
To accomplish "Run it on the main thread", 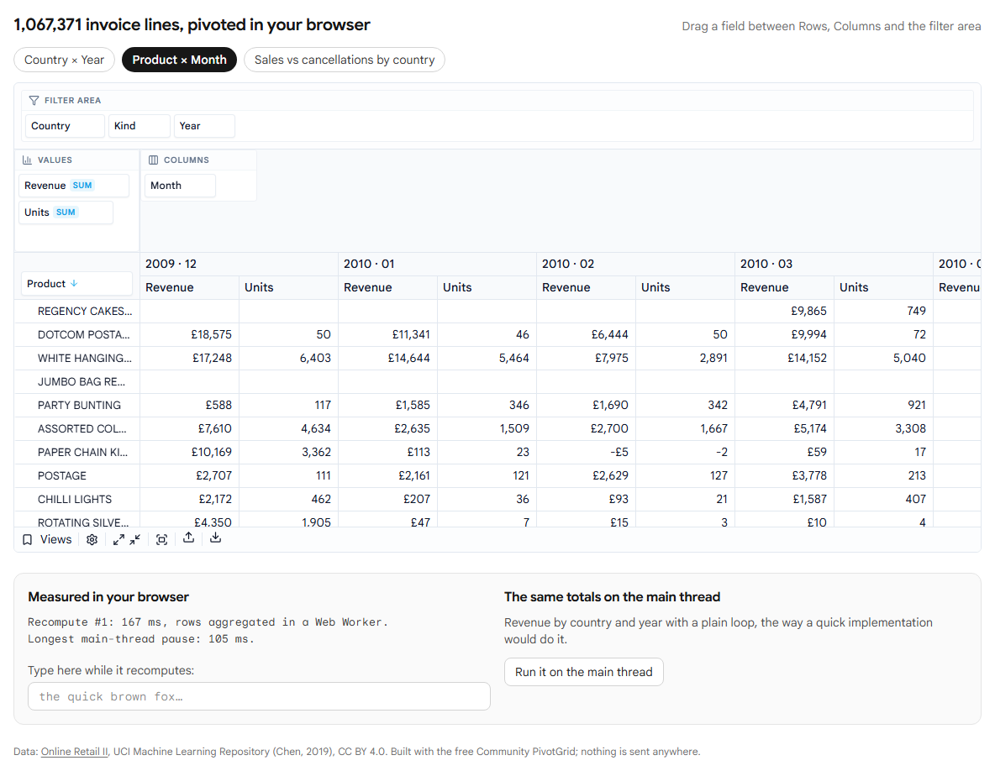I will tap(584, 672).
